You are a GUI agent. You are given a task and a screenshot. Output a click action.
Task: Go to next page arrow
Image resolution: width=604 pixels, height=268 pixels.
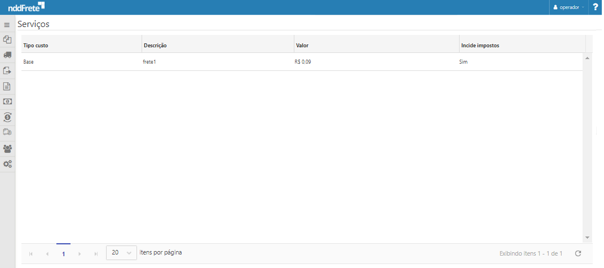click(80, 254)
